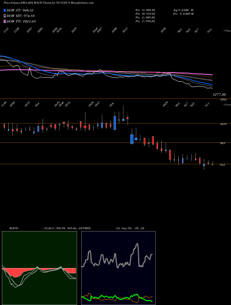Screen dimensions: 231x305
Task: Select the 'DOW ST: 940.55' legend text
Action: (x=20, y=10)
